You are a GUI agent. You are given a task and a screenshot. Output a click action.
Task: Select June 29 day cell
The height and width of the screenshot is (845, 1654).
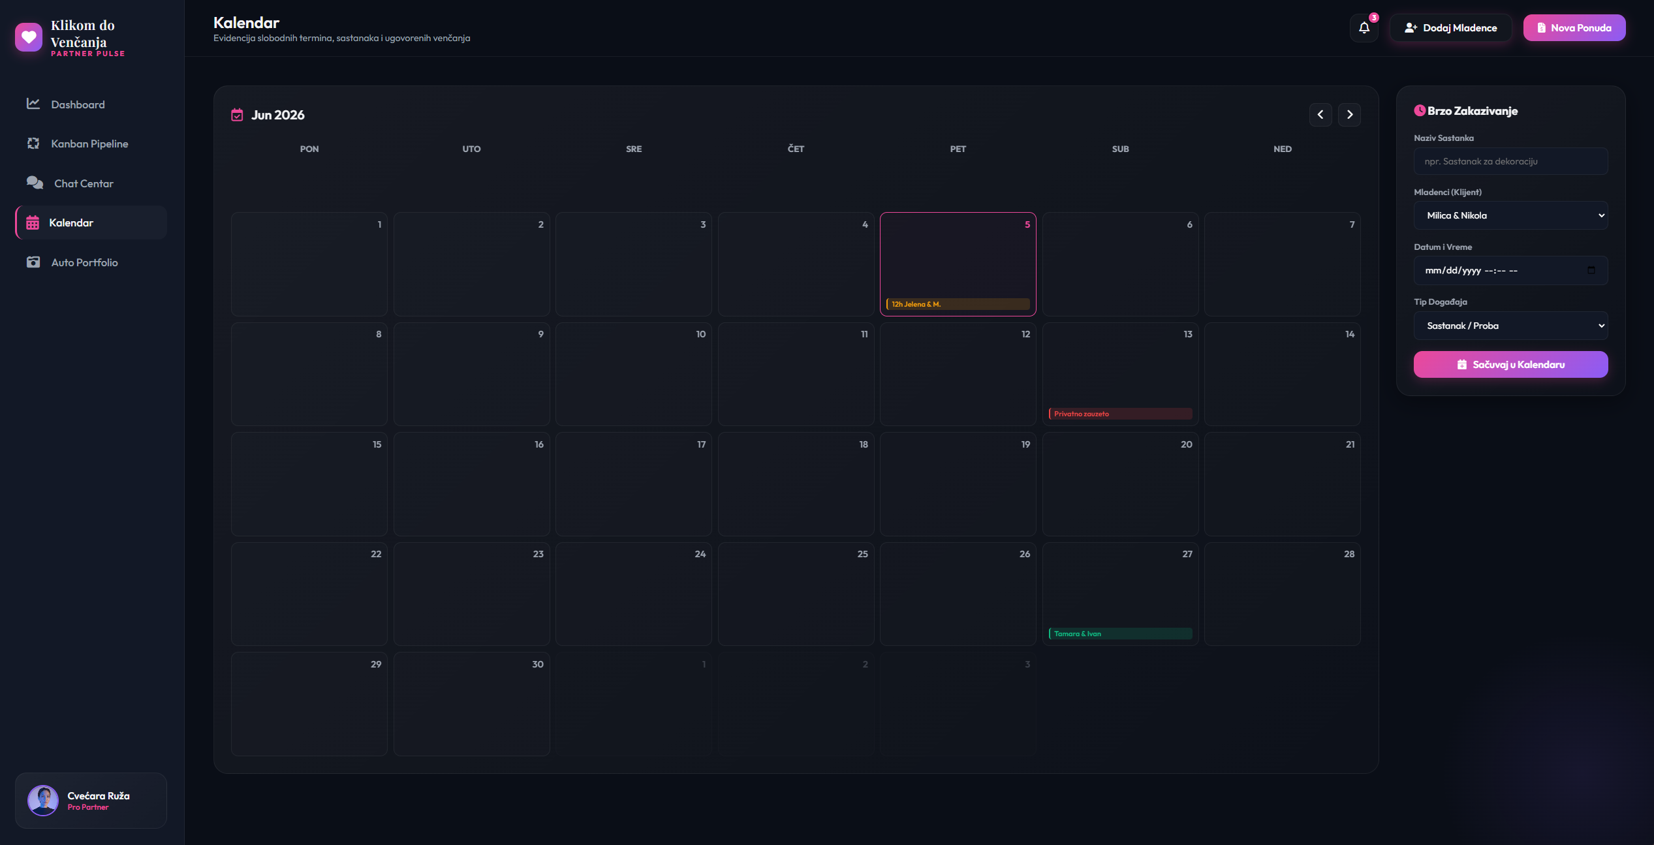click(x=309, y=704)
